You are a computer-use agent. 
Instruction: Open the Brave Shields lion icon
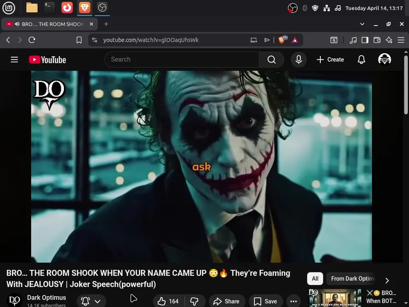point(282,40)
